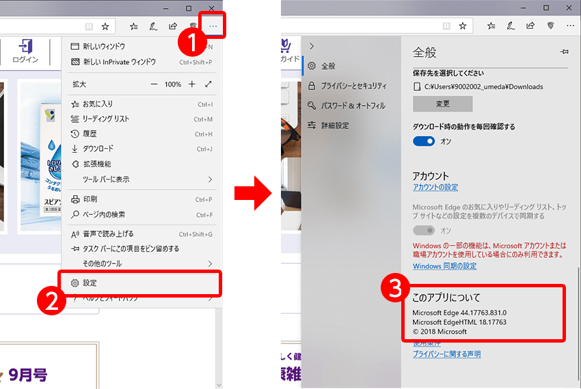
Task: Open 設定 settings menu item
Action: (x=141, y=283)
